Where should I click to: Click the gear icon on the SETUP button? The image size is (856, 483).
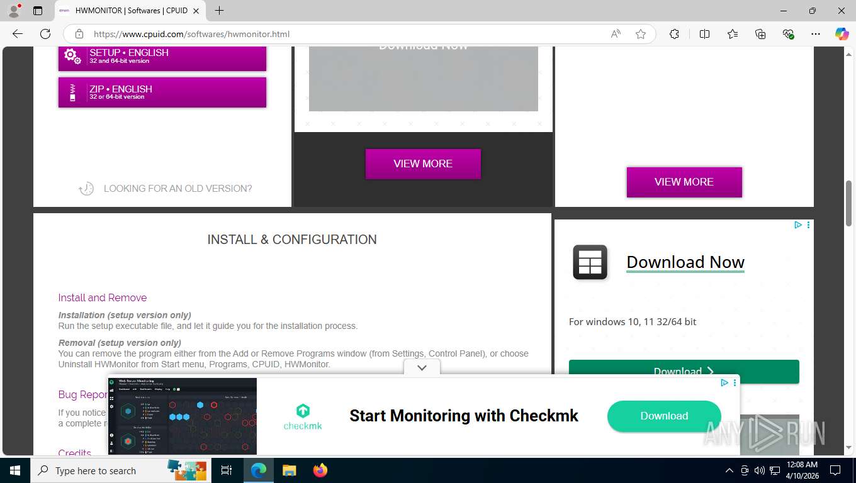[x=72, y=57]
